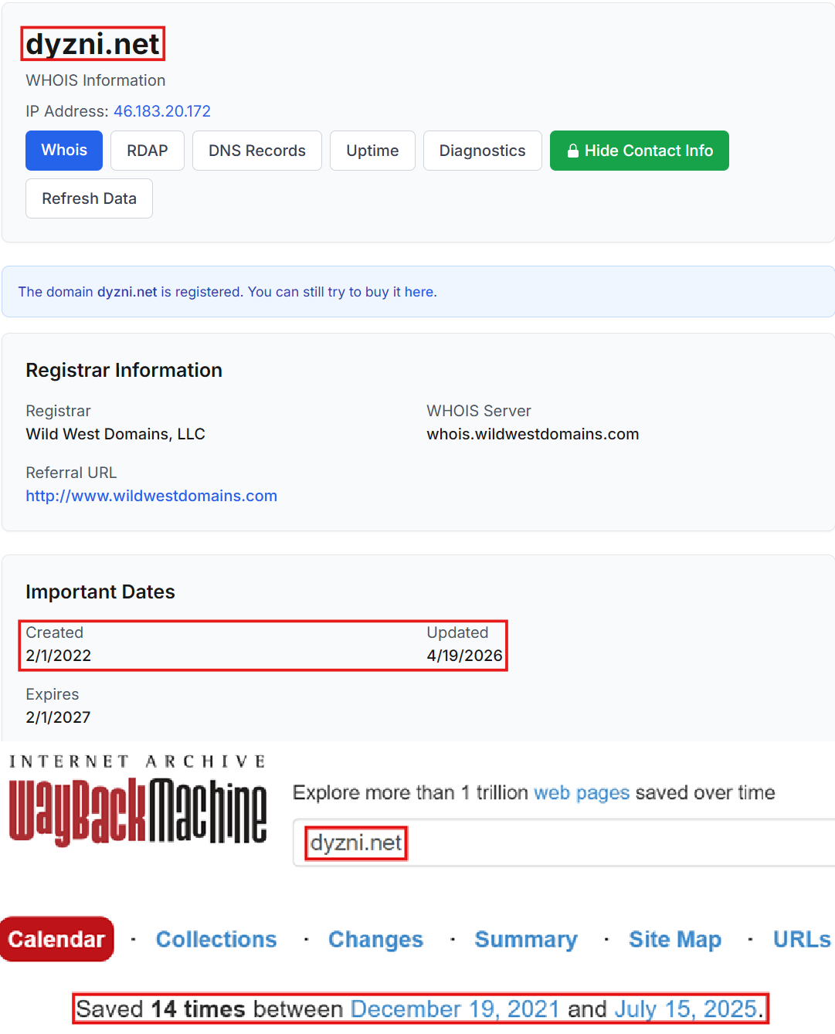The width and height of the screenshot is (835, 1034).
Task: Click the Refresh Data button
Action: pyautogui.click(x=89, y=198)
